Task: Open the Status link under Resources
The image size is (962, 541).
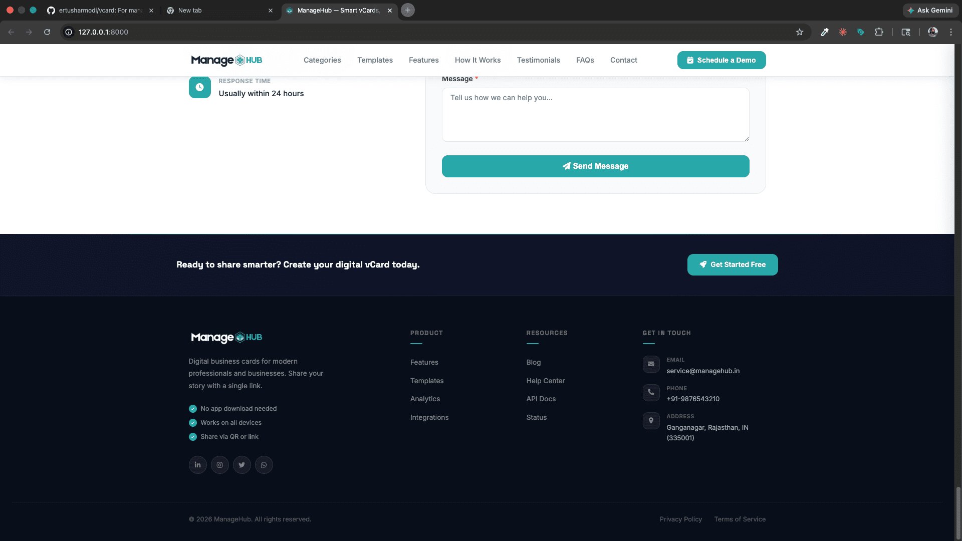Action: click(537, 417)
